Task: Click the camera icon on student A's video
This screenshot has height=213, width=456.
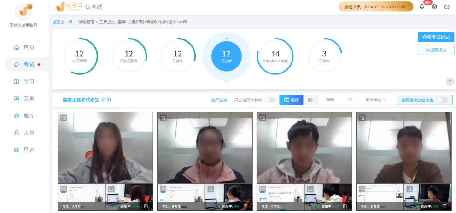Action: (x=64, y=118)
